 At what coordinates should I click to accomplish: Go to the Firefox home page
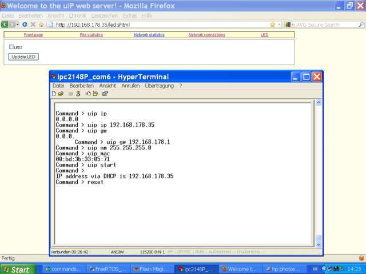coord(41,25)
